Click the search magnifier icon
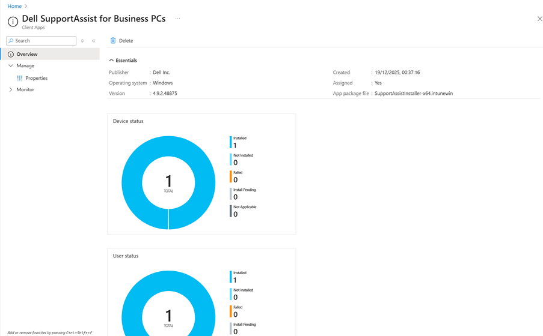The image size is (543, 336). click(11, 41)
